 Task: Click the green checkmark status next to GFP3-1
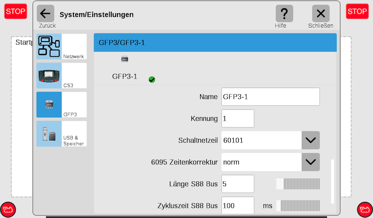[152, 79]
